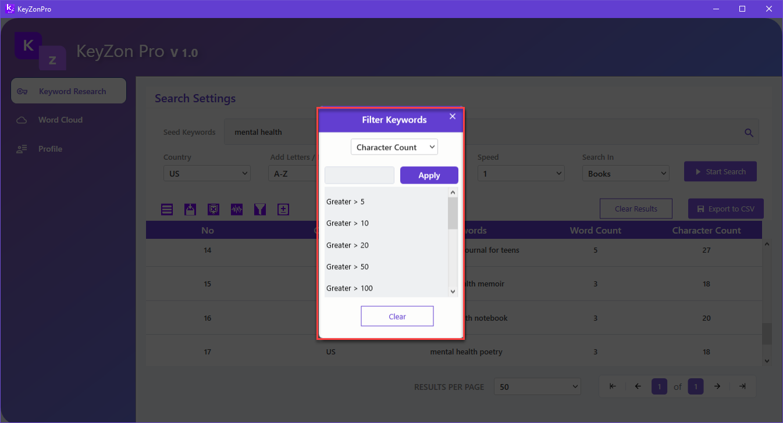Click the download-to-tray icon in toolbar

[190, 210]
